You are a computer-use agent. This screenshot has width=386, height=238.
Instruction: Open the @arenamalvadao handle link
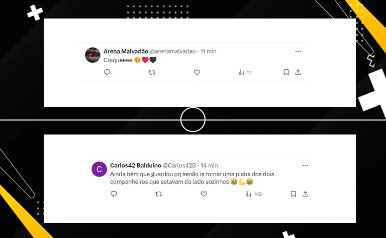(173, 51)
